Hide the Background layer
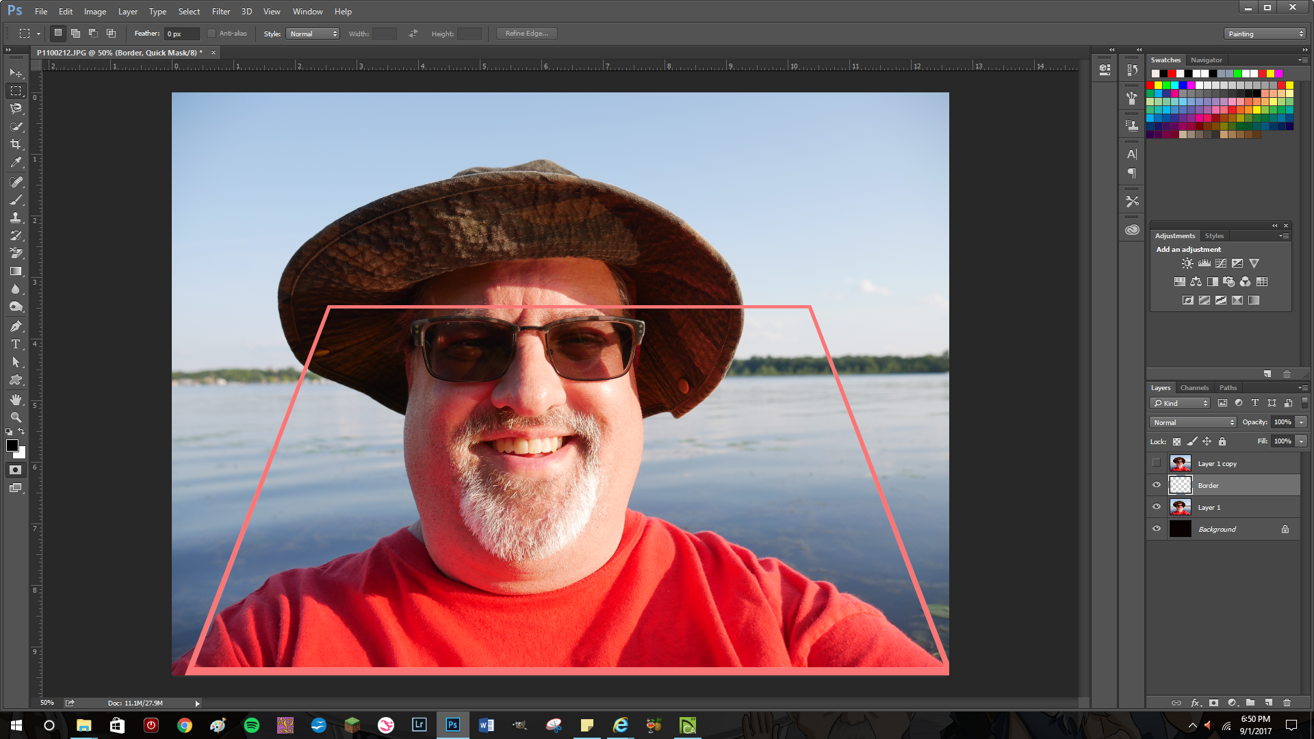This screenshot has width=1314, height=739. pyautogui.click(x=1157, y=529)
